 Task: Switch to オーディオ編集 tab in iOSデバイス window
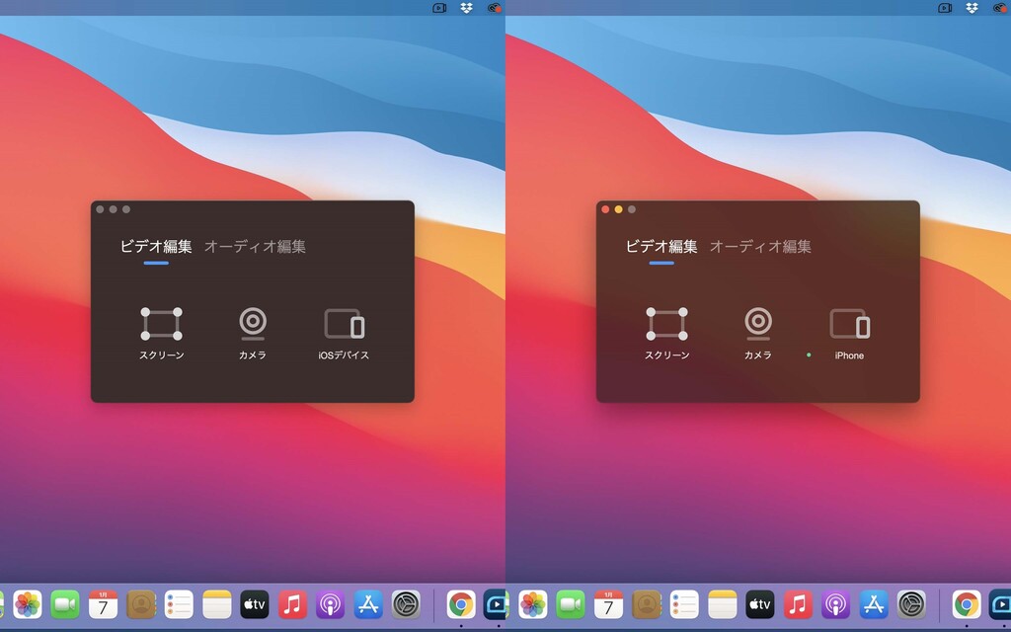point(255,246)
